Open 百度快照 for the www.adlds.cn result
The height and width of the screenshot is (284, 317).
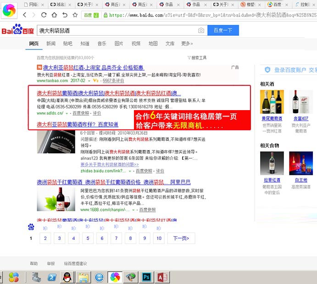click(x=81, y=113)
